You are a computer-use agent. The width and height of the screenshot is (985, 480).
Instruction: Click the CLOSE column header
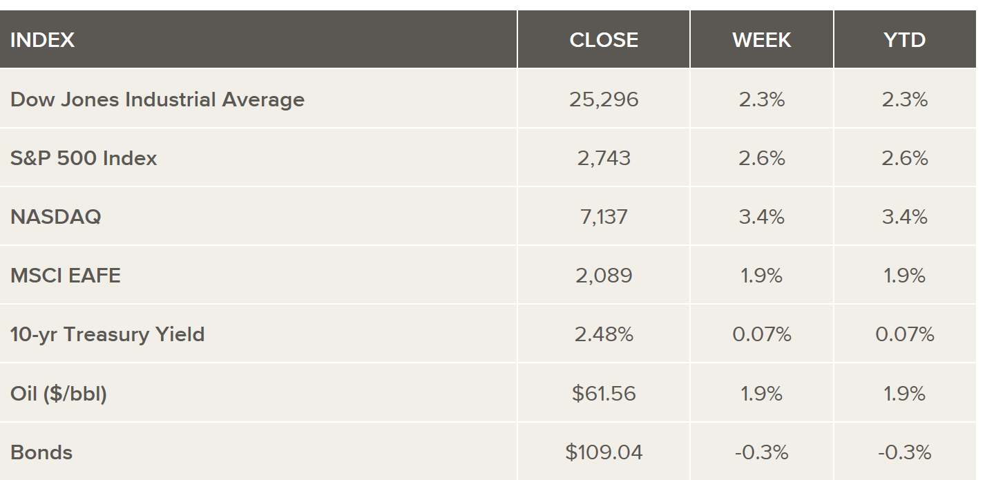[604, 40]
